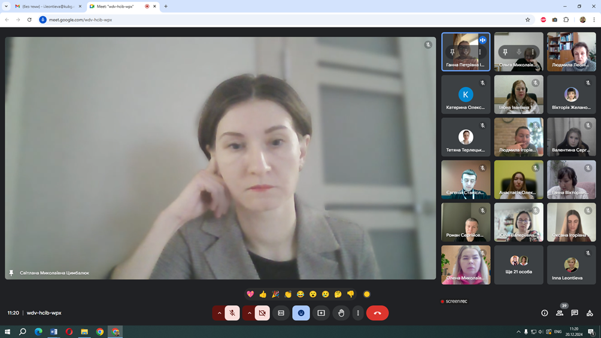Choose the yellow emoji skin tone swatch
Viewport: 601px width, 338px height.
(x=367, y=294)
